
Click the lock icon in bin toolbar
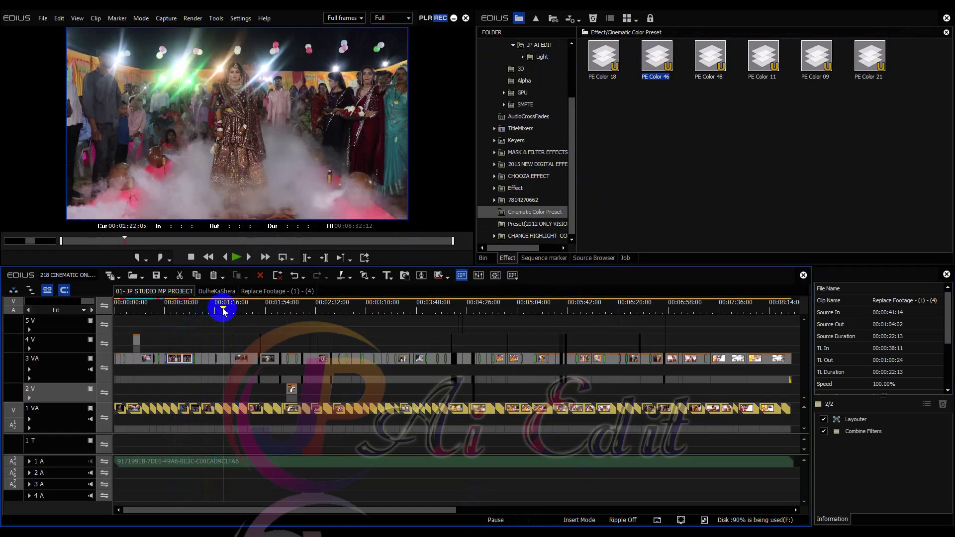[650, 18]
